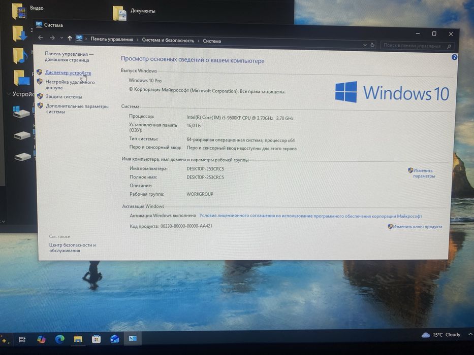
Task: Click the computer icon in address bar
Action: click(x=79, y=39)
